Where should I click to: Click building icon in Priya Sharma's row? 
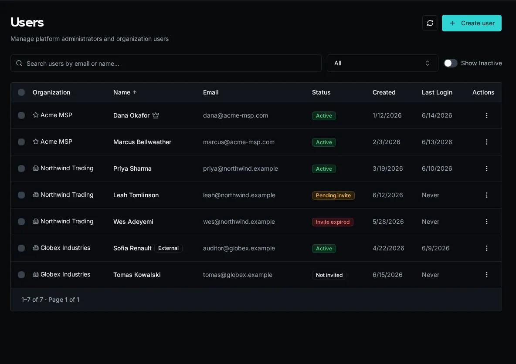[x=36, y=168]
